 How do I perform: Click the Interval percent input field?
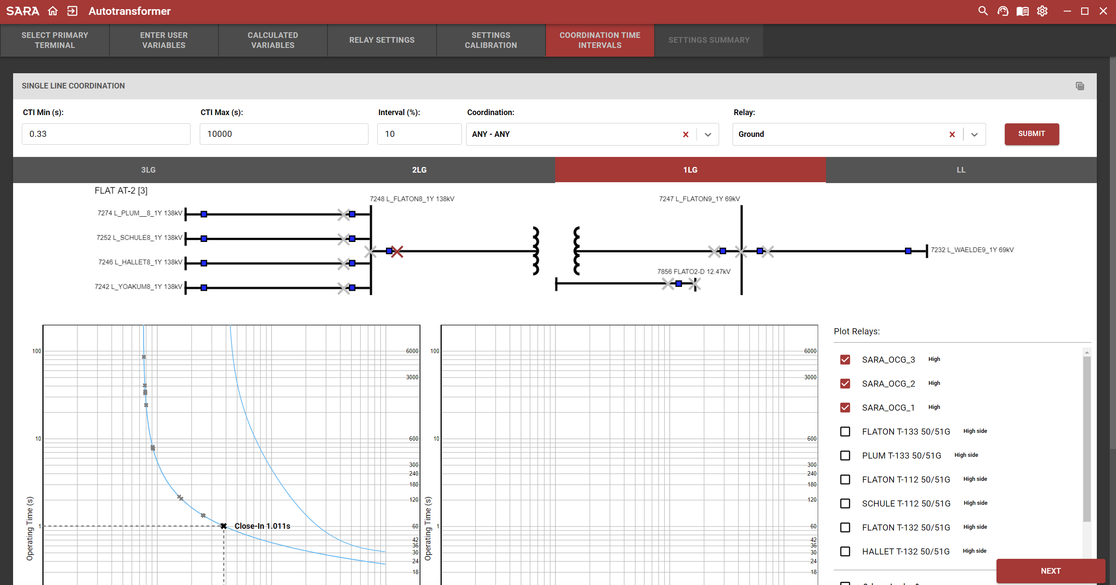pos(419,134)
